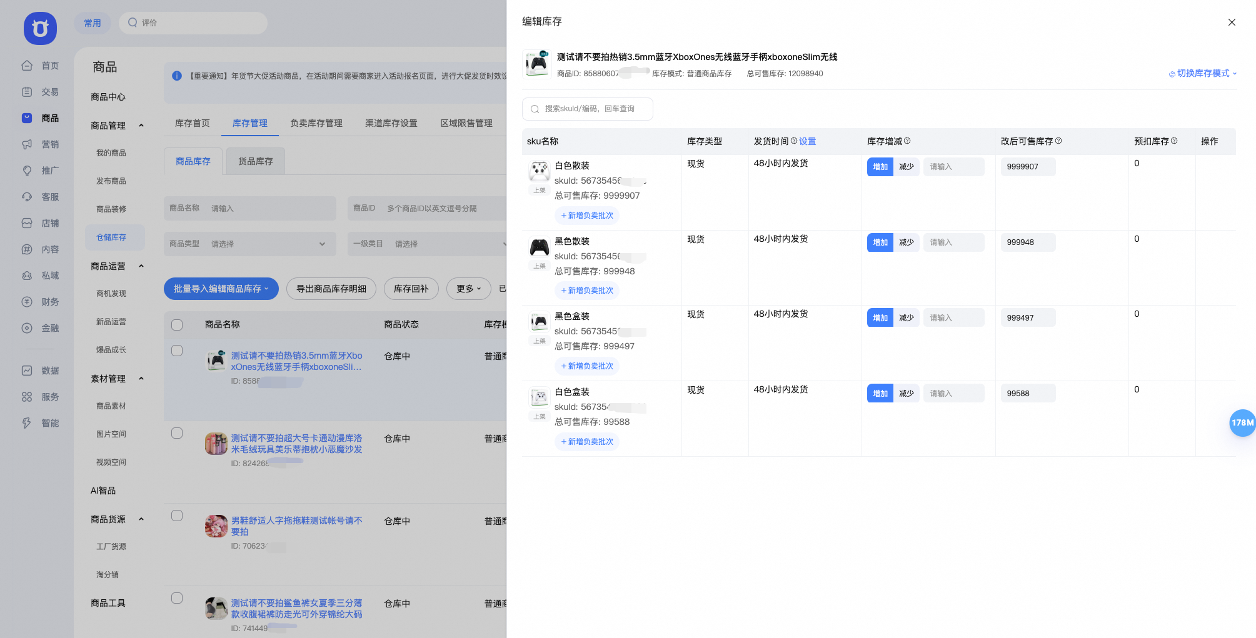Open the 交易 sidebar icon

pyautogui.click(x=27, y=92)
